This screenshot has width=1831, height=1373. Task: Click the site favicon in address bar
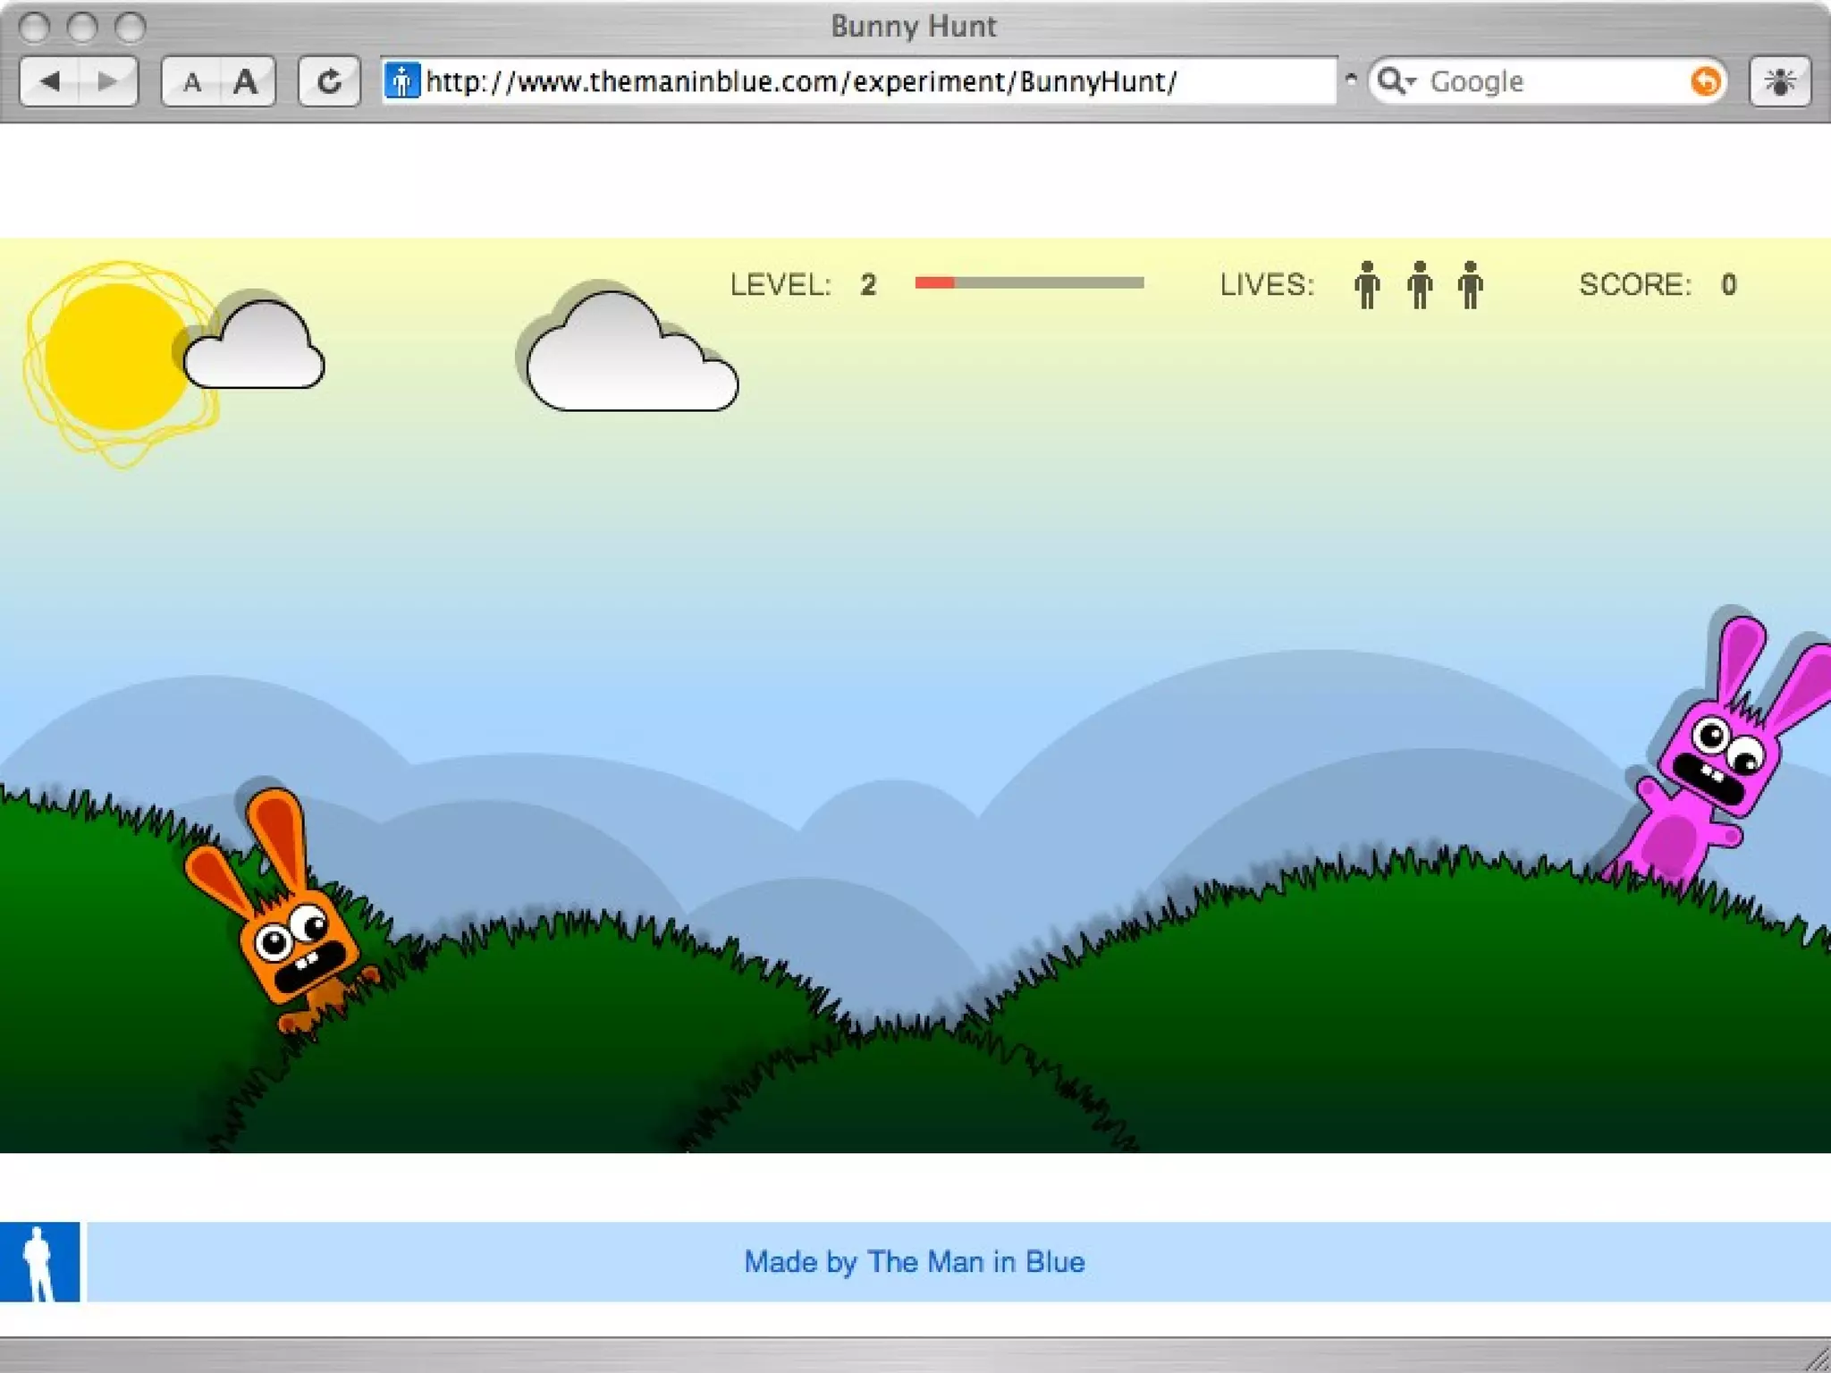(401, 81)
